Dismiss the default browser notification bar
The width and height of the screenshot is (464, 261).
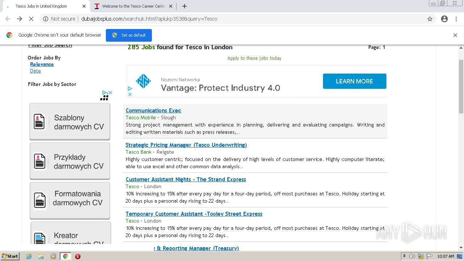click(455, 35)
